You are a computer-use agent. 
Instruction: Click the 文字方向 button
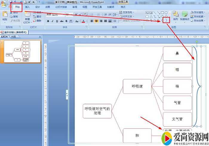click(127, 13)
